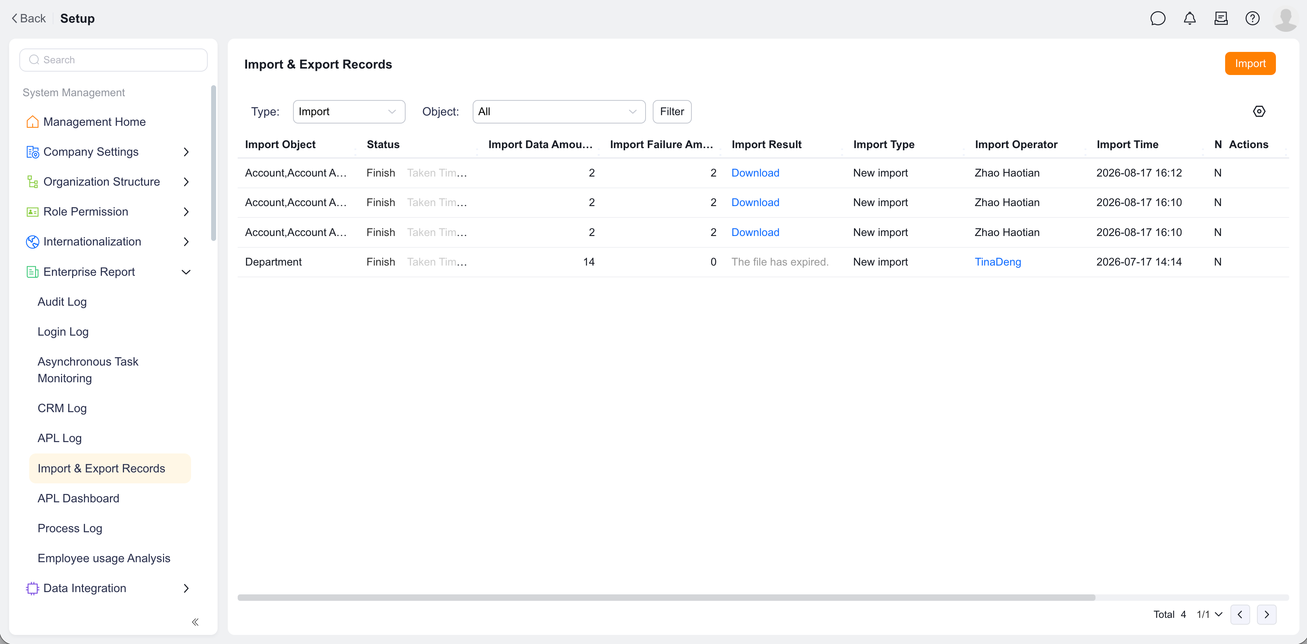Open Login Log menu item

pos(63,331)
